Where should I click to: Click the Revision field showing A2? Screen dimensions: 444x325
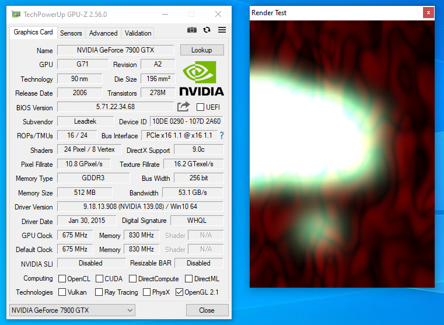click(158, 64)
